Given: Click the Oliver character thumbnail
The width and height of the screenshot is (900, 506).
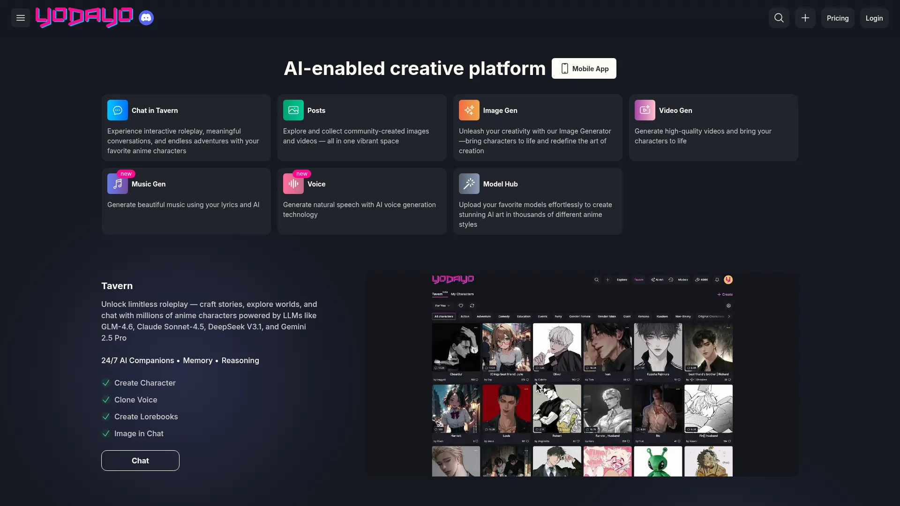Looking at the screenshot, I should [x=557, y=347].
